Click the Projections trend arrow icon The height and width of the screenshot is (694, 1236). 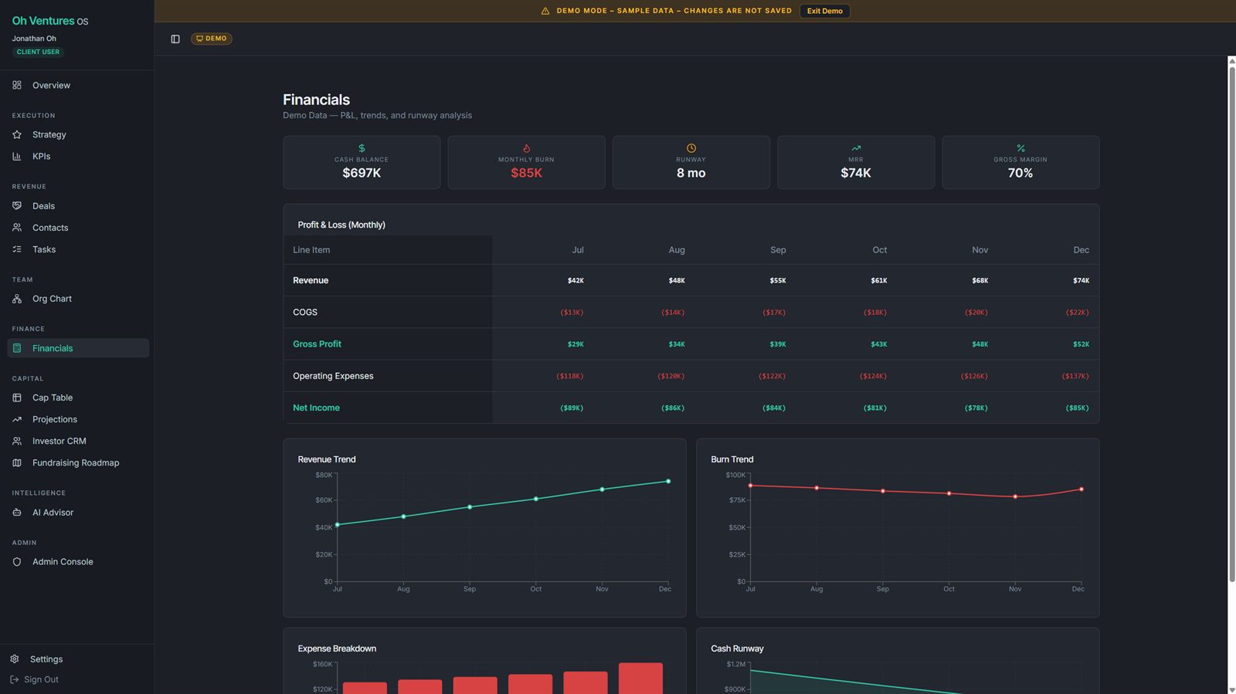pos(17,419)
